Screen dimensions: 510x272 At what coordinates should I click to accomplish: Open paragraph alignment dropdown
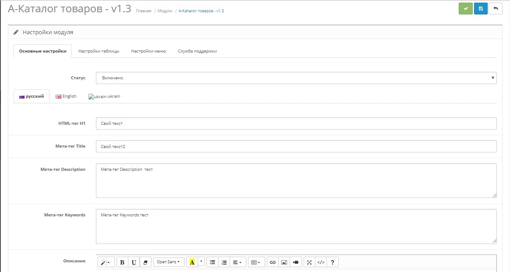click(x=237, y=262)
